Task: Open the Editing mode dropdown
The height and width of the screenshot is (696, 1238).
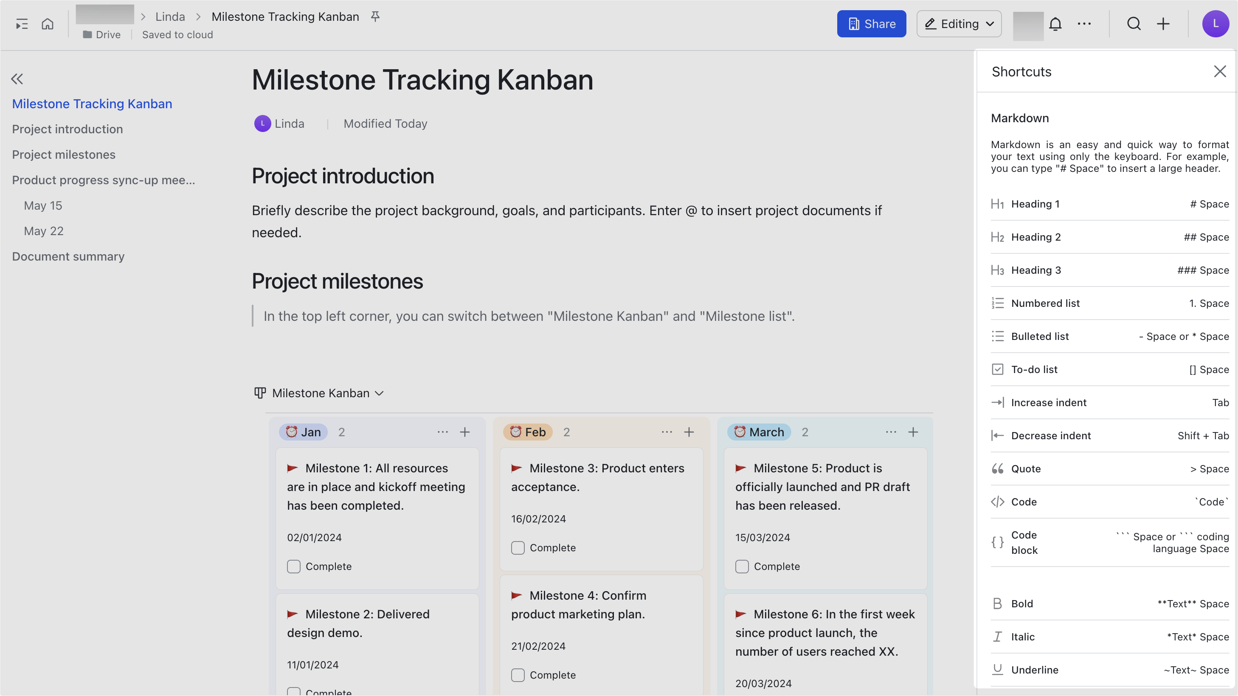Action: click(959, 24)
